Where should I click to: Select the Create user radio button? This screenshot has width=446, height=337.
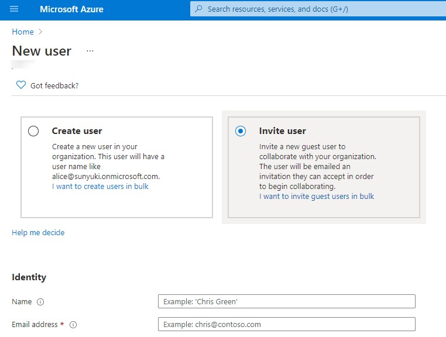tap(33, 131)
